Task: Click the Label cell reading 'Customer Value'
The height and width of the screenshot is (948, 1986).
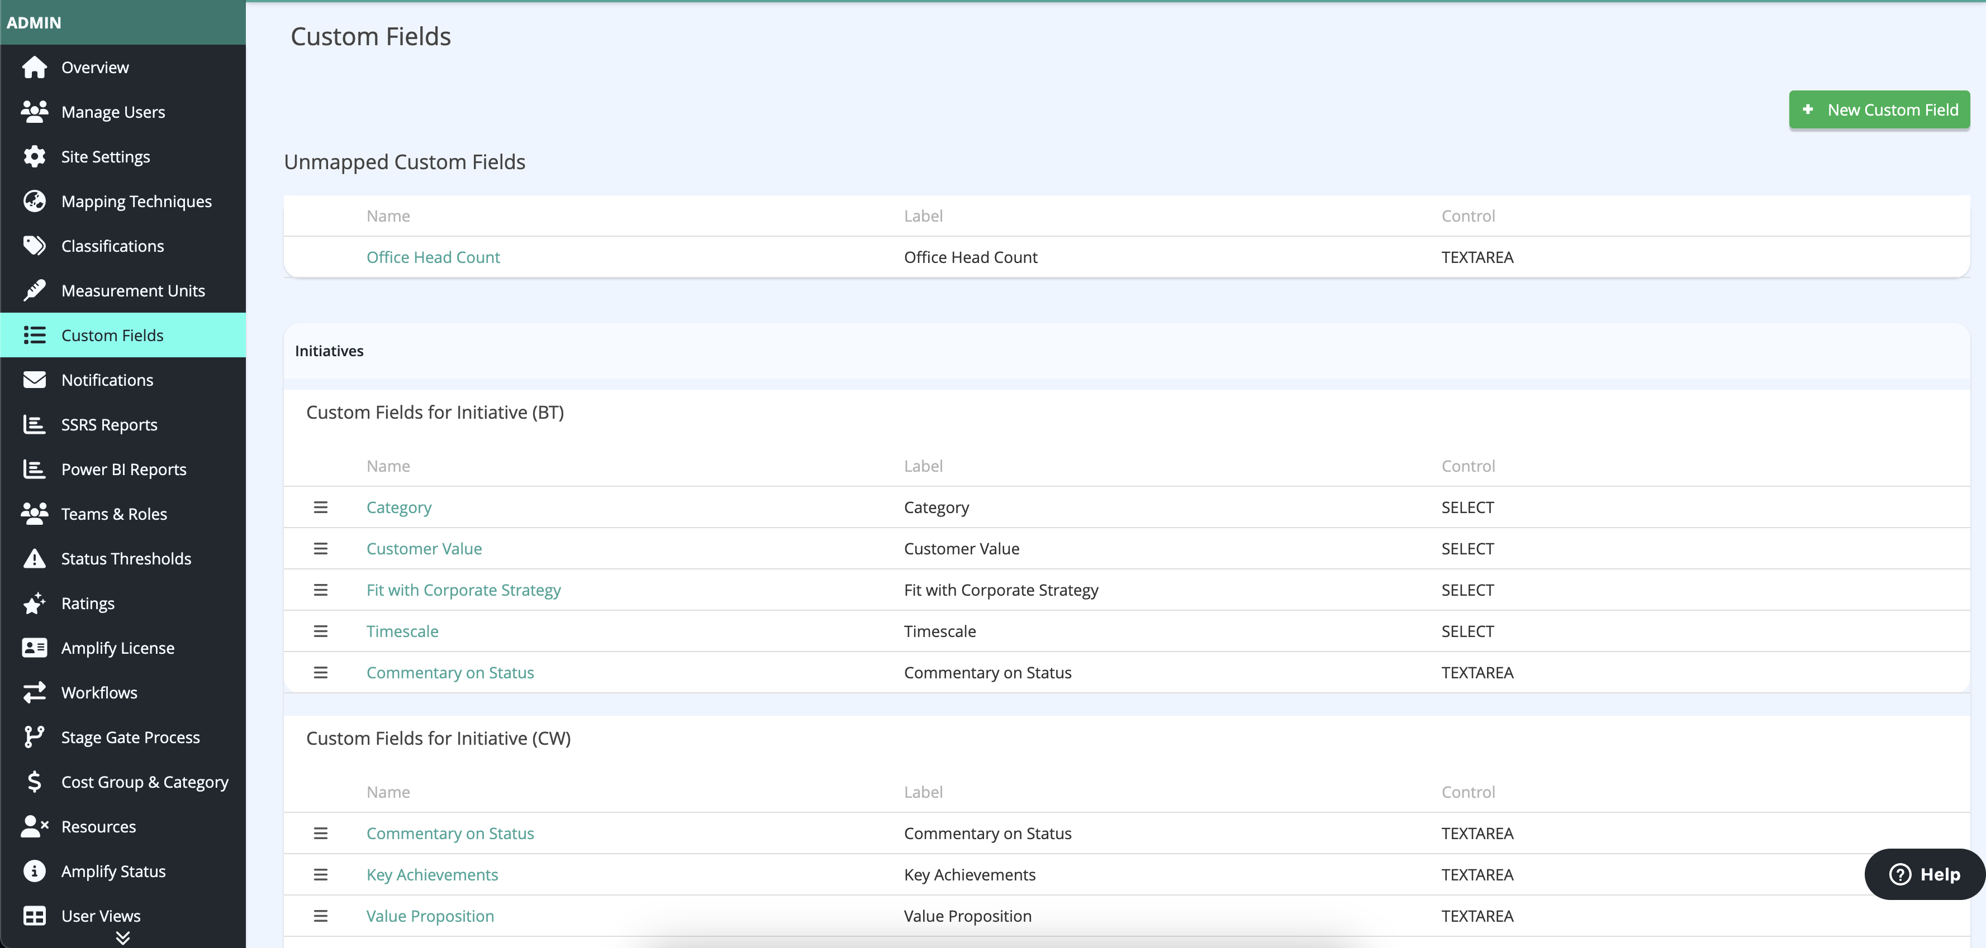Action: (x=961, y=548)
